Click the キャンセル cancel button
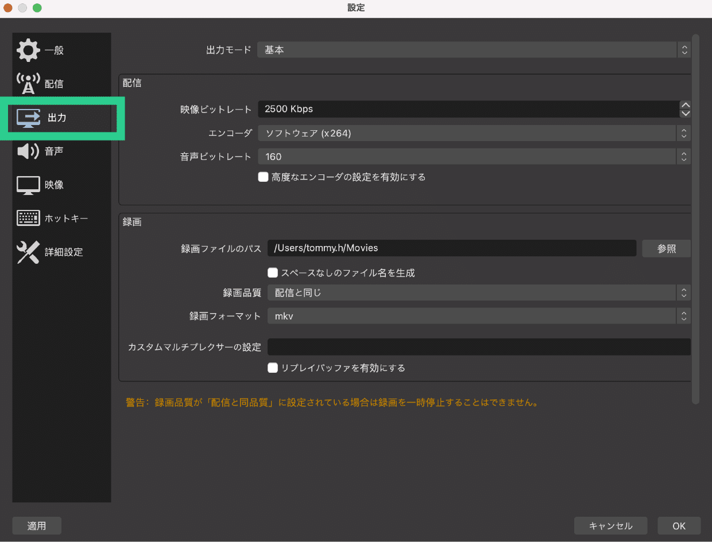 click(611, 526)
